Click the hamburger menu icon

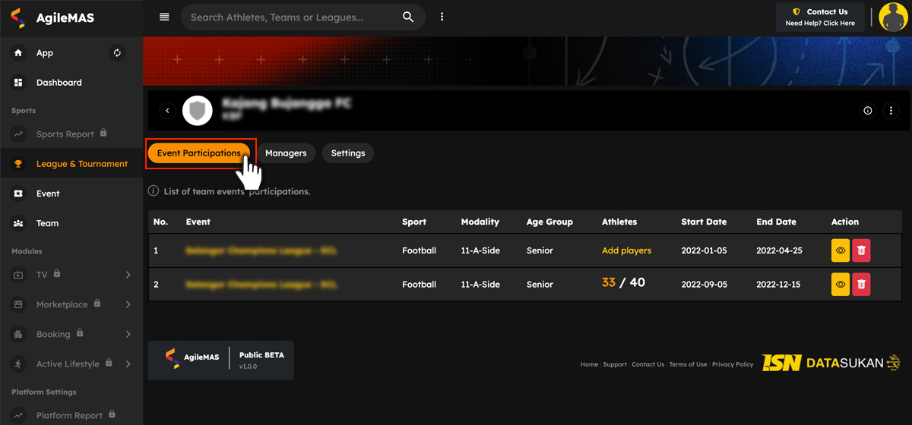[x=164, y=17]
